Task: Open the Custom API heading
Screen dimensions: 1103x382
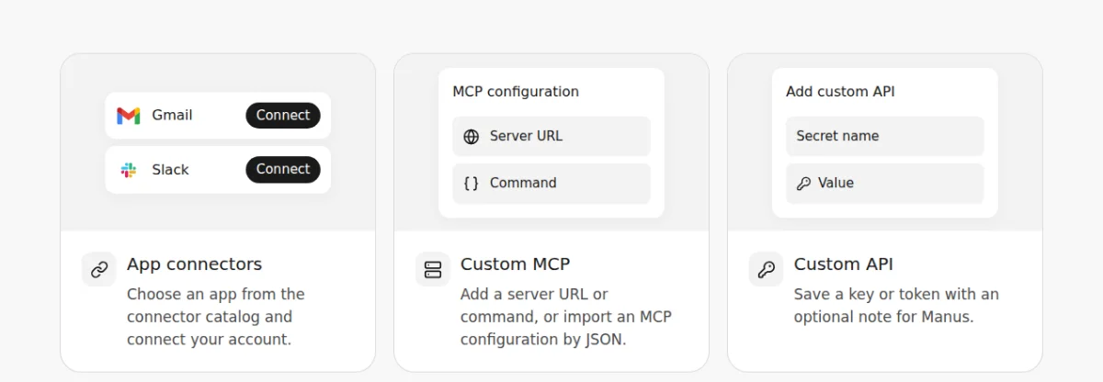Action: tap(844, 264)
